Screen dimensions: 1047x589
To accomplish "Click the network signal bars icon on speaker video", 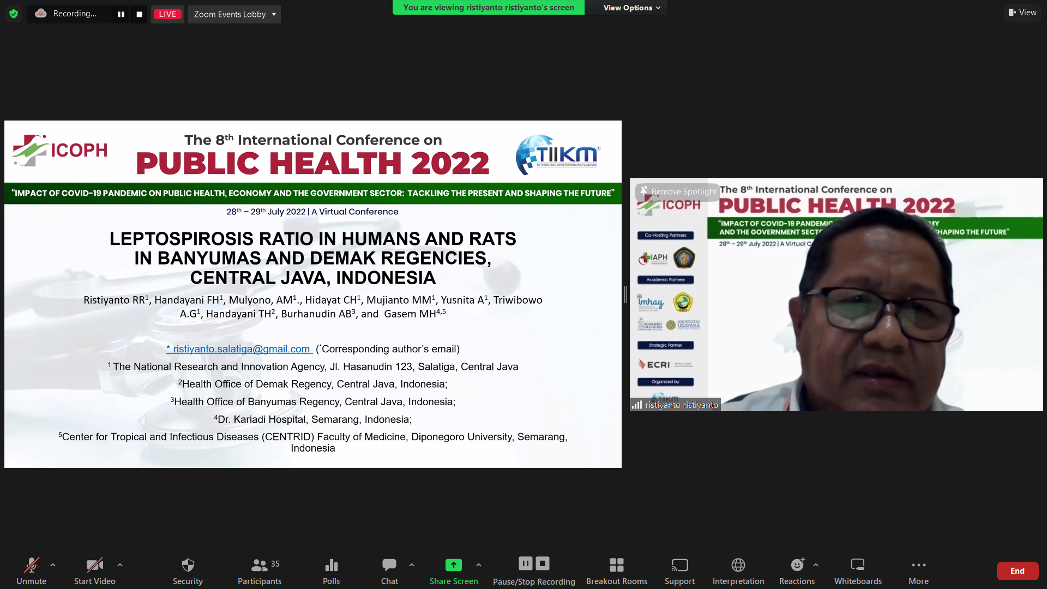I will tap(637, 405).
